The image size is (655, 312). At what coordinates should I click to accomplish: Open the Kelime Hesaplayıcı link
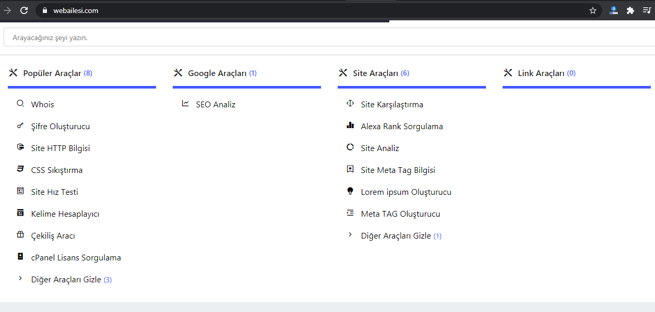click(65, 214)
